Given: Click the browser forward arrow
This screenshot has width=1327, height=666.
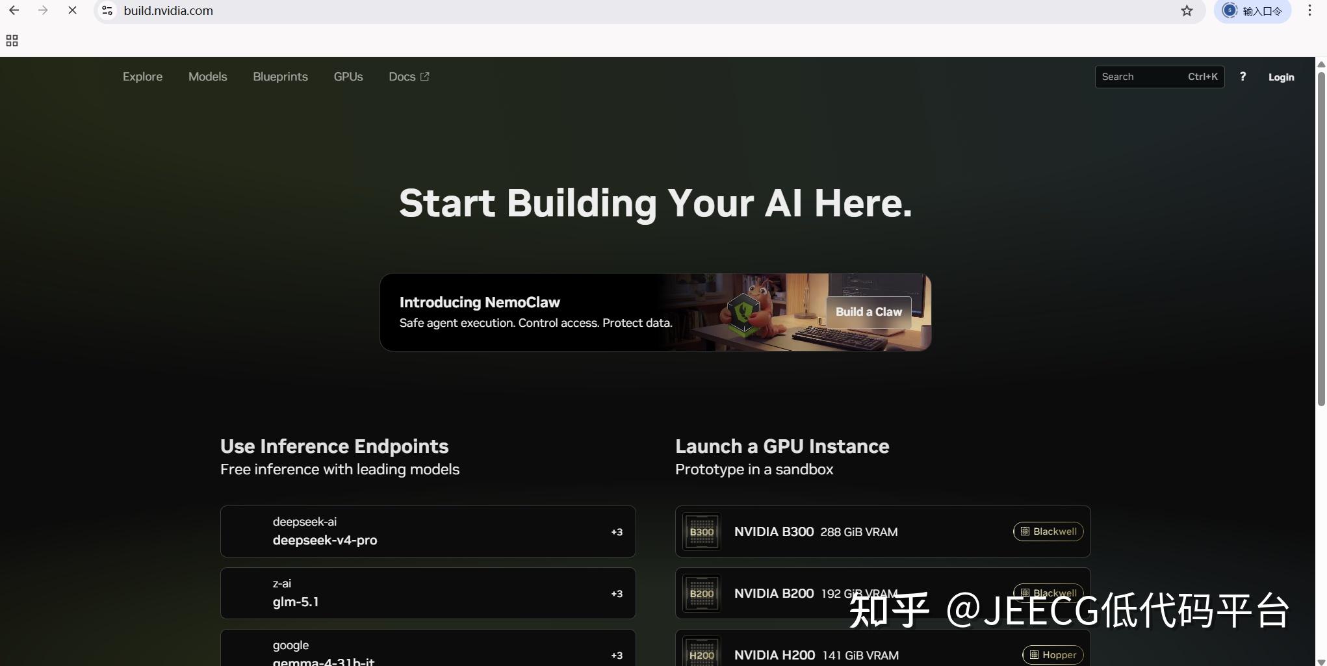Looking at the screenshot, I should pyautogui.click(x=43, y=10).
